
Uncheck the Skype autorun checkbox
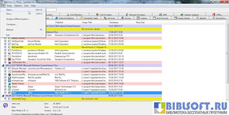click(x=5, y=87)
